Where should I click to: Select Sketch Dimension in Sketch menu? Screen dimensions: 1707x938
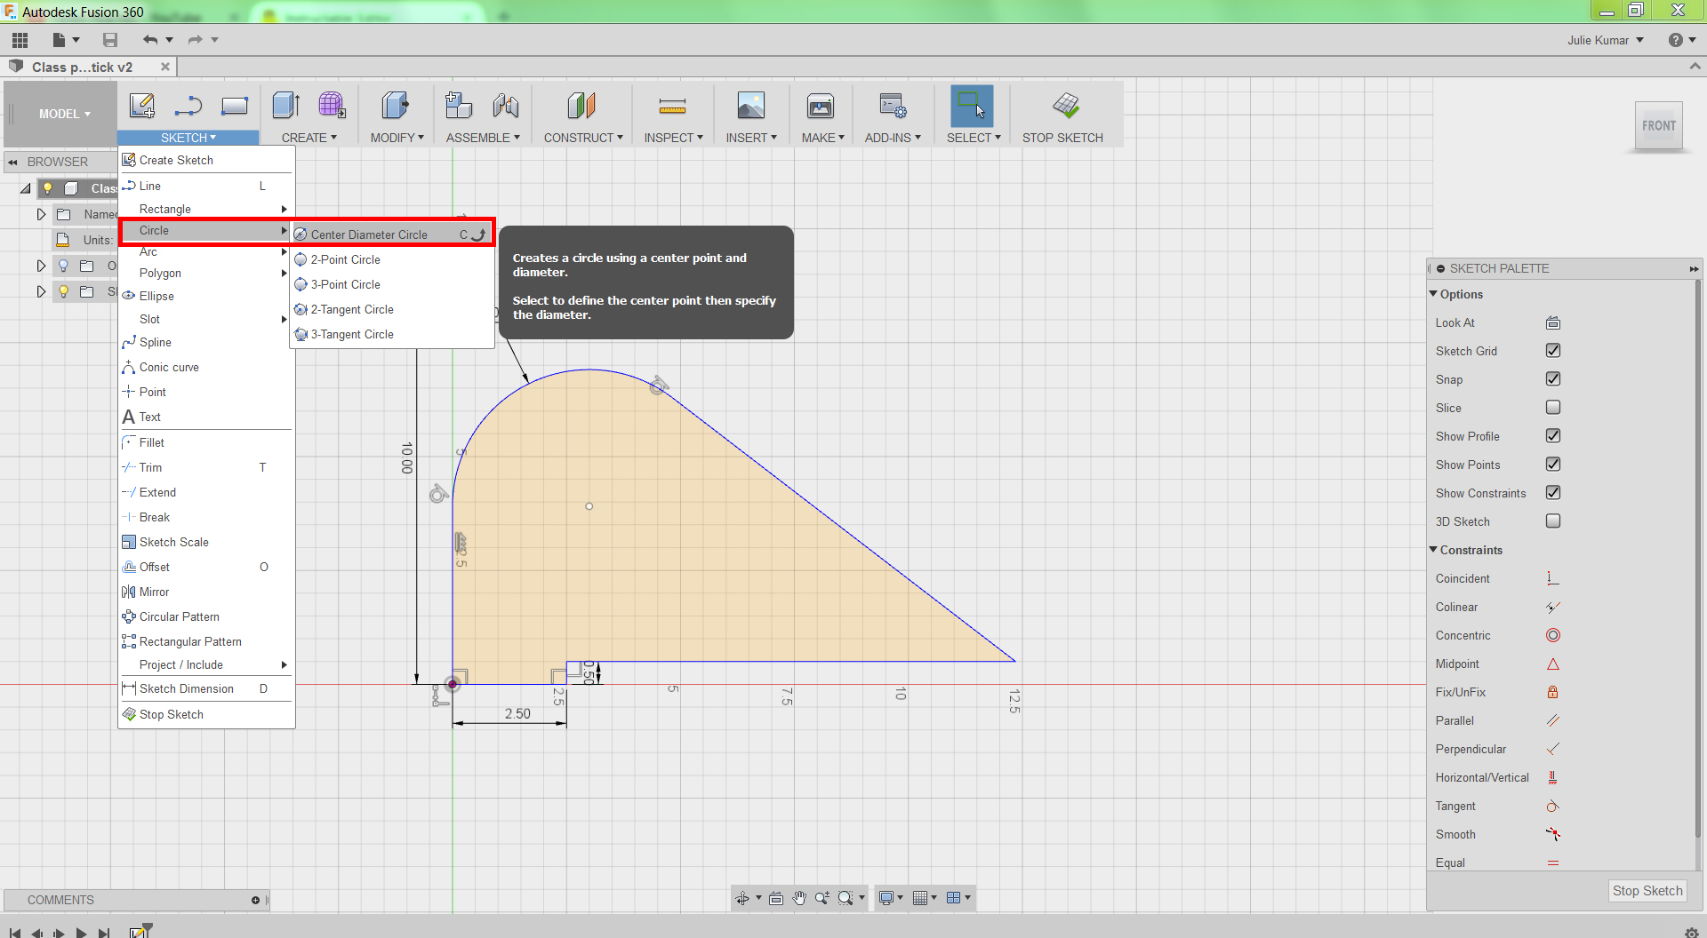pyautogui.click(x=206, y=688)
